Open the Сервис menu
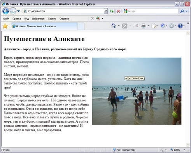Screen dimensions: 191x153 (x=52, y=19)
